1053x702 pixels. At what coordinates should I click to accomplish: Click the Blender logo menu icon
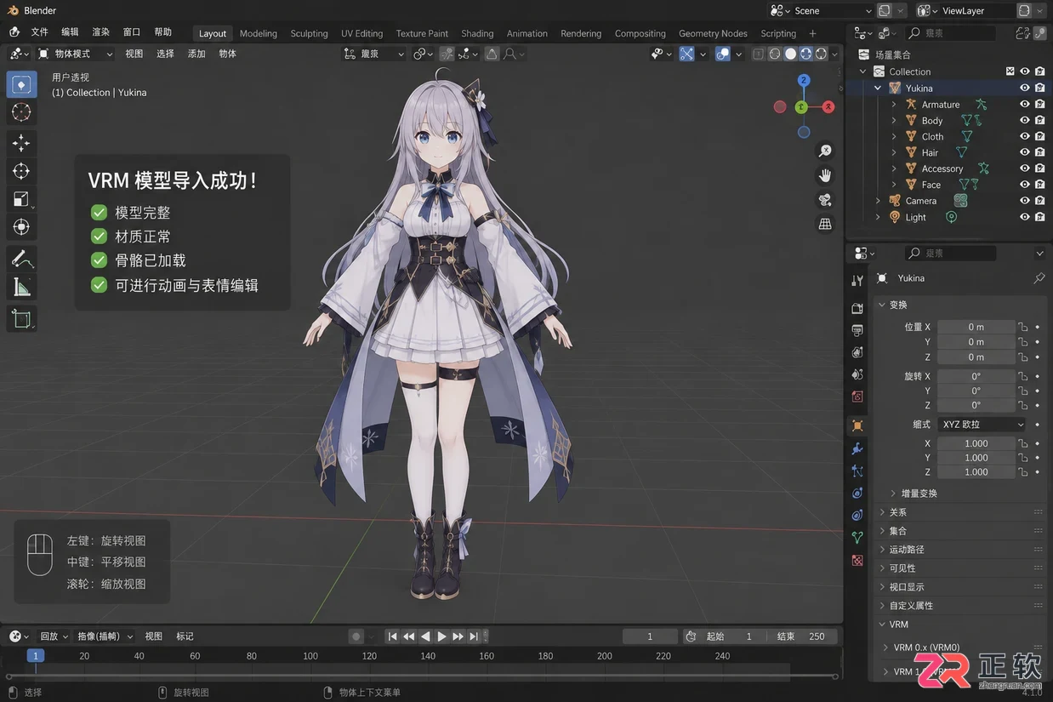[14, 31]
